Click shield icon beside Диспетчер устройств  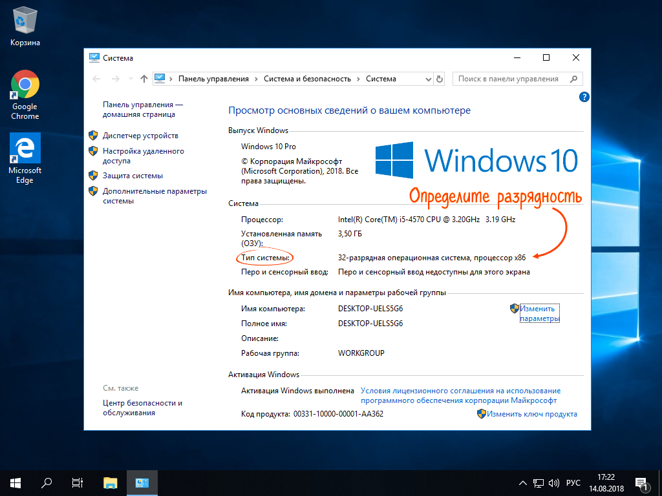pyautogui.click(x=93, y=136)
